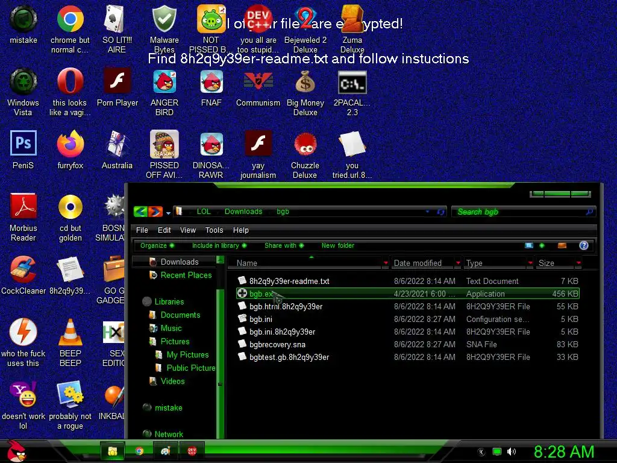617x463 pixels.
Task: Select Network in navigation pane
Action: (x=169, y=434)
